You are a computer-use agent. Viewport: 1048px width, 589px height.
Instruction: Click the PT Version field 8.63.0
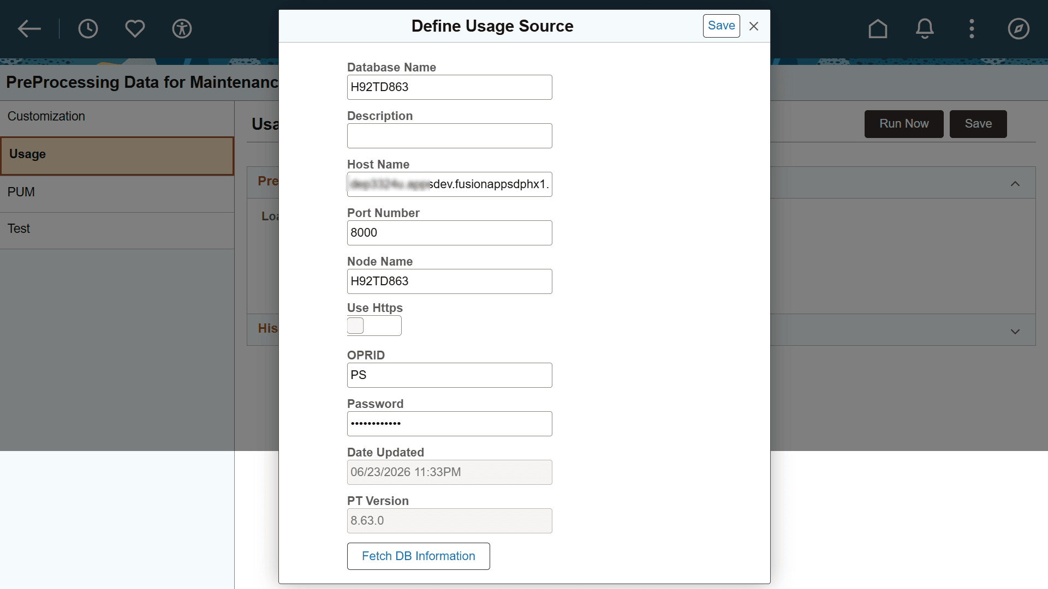pos(449,521)
